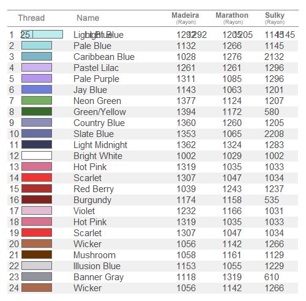Select the Banner Gray swatch
This screenshot has height=301, width=306.
37,277
